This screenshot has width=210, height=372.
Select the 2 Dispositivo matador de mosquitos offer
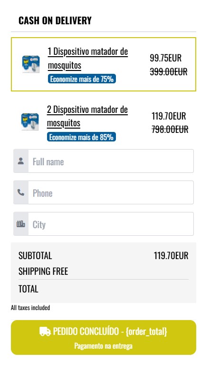point(104,122)
